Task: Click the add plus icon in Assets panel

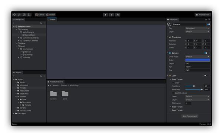Action: pyautogui.click(x=14, y=76)
